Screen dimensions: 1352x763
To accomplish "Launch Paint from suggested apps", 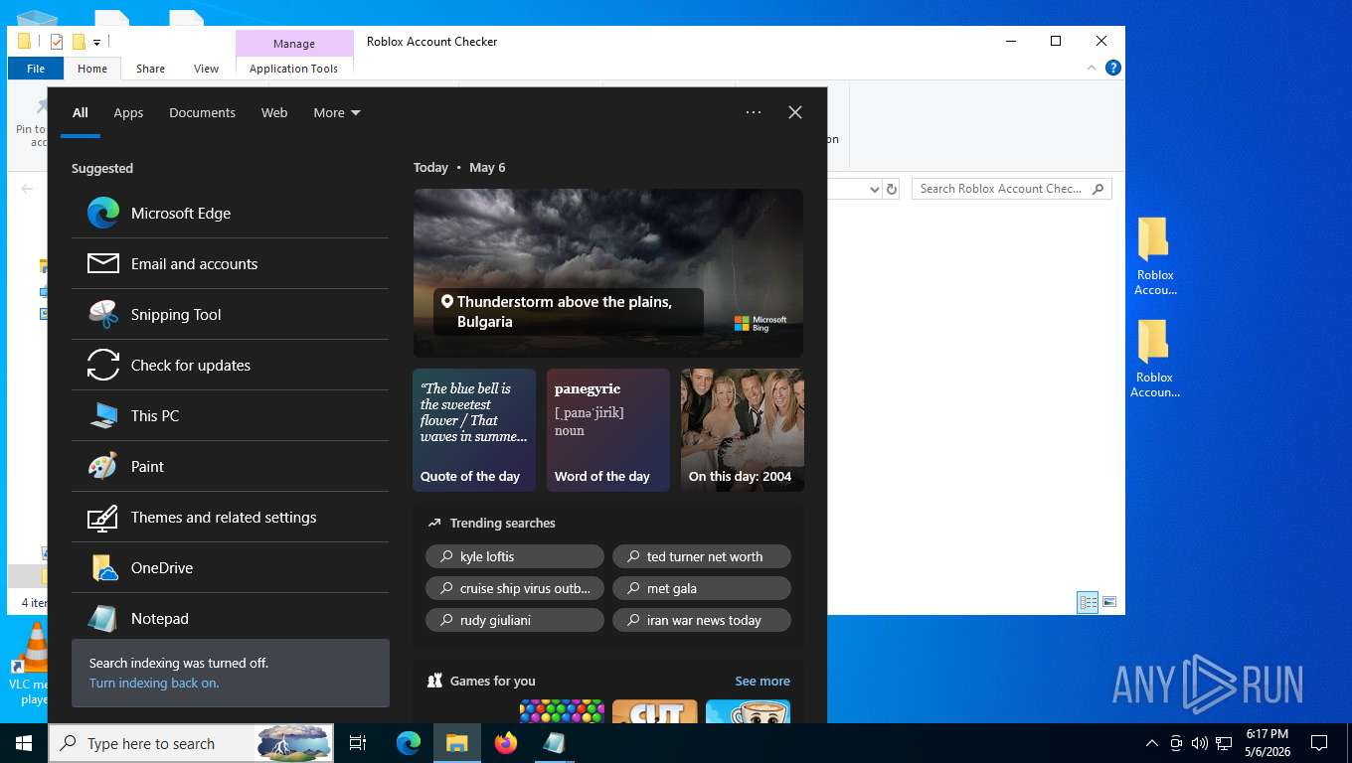I will [x=230, y=466].
